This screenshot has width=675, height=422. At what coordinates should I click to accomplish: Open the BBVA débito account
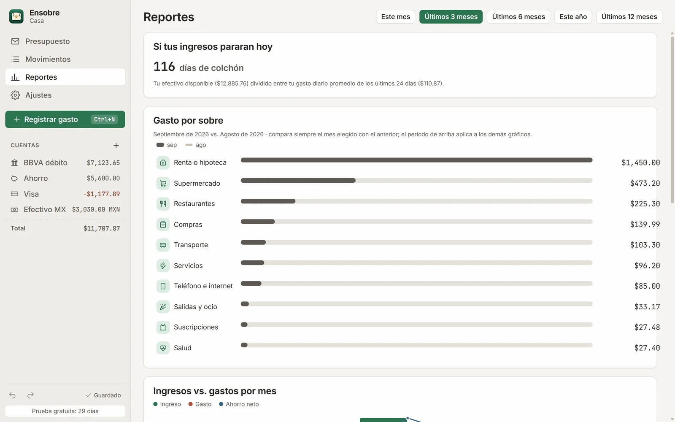(x=65, y=162)
